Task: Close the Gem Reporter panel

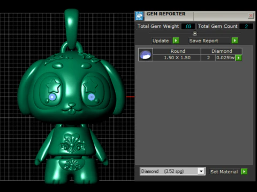Action: click(251, 15)
